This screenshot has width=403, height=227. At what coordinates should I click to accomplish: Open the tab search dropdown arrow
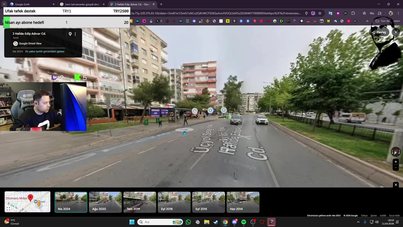click(4, 4)
